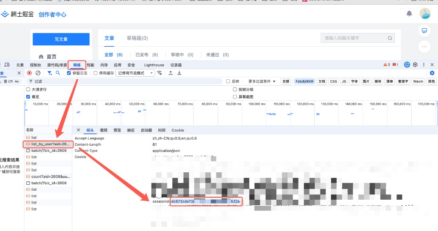
Task: Close the DevTools panel
Action: 432,65
